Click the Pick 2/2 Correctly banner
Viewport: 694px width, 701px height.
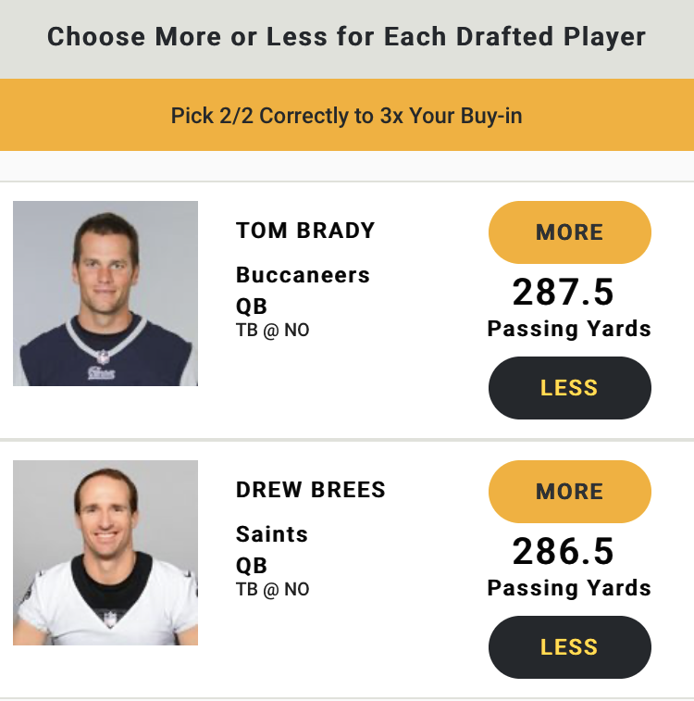click(347, 115)
